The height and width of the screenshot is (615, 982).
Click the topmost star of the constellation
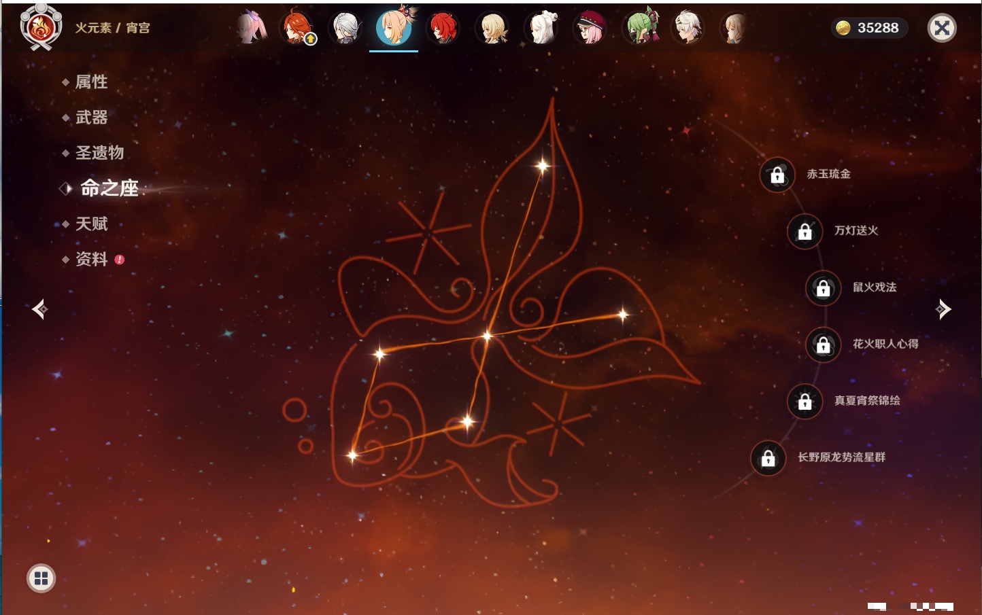(x=543, y=166)
